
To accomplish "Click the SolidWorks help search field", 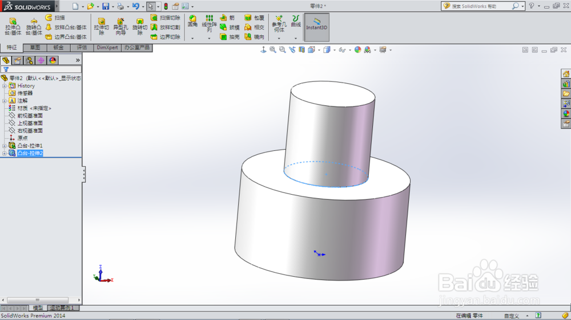I will click(481, 6).
